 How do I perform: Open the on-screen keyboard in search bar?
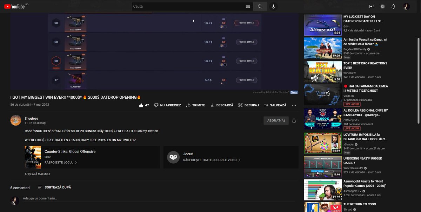pyautogui.click(x=248, y=7)
